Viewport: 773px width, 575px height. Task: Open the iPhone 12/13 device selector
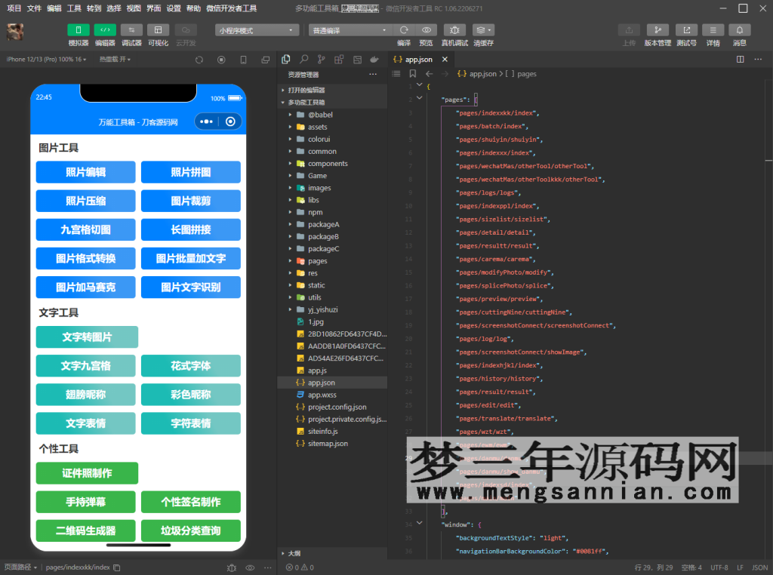coord(32,57)
